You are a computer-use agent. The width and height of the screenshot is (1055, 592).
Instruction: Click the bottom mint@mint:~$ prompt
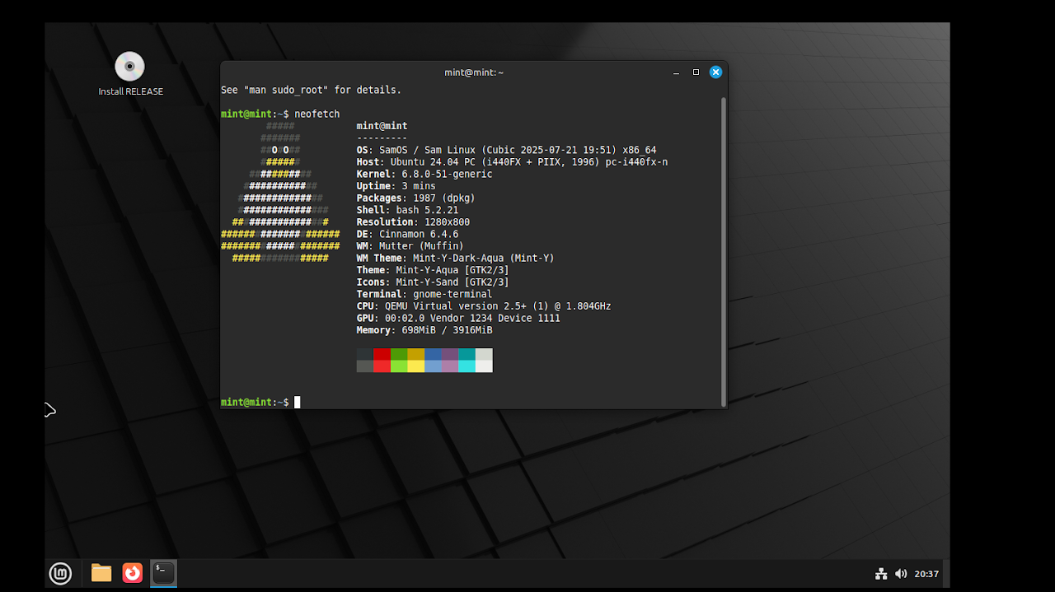pos(255,402)
